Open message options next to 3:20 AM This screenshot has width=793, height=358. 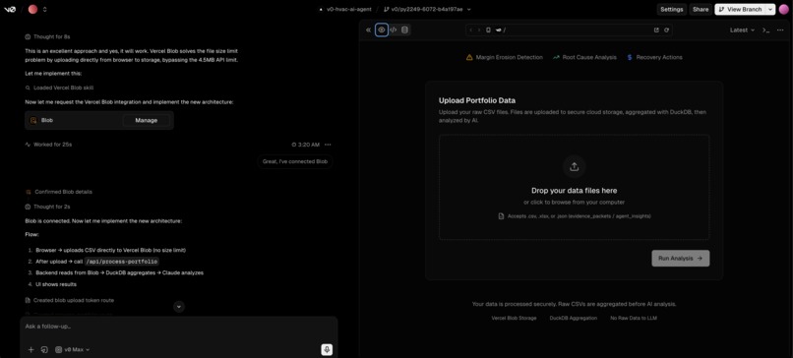click(328, 145)
